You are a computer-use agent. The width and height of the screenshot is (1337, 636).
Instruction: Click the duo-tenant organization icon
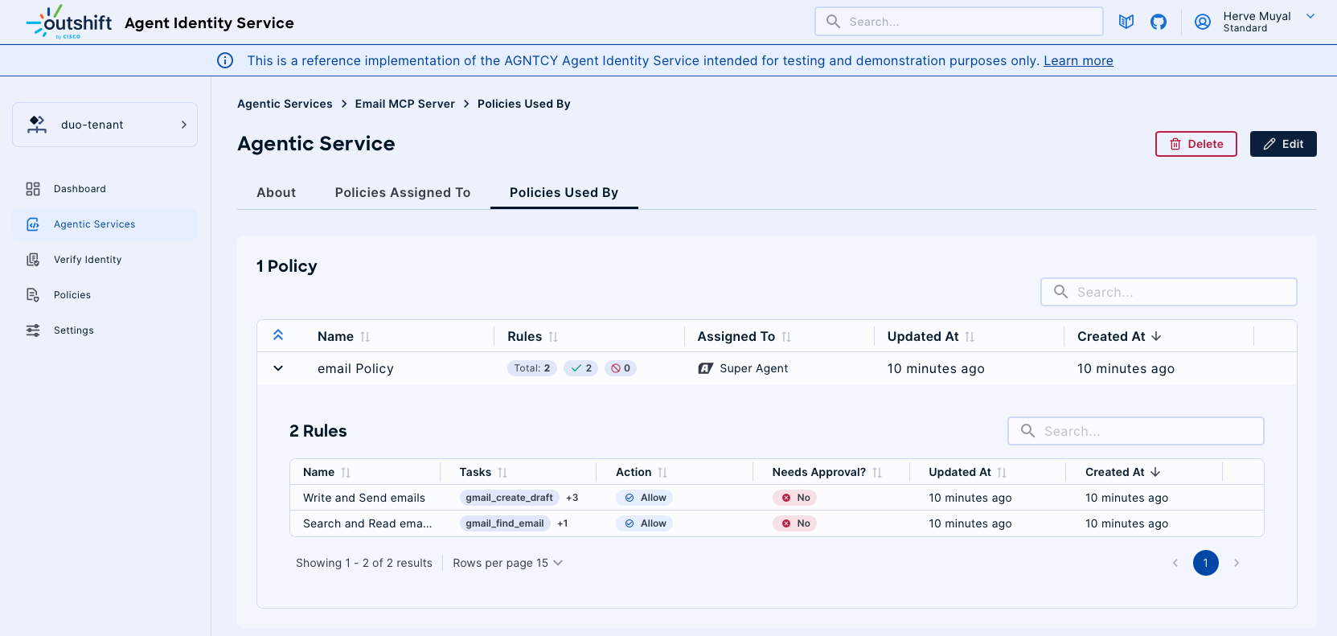(37, 125)
